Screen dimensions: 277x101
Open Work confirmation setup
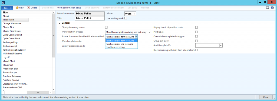tap(69, 8)
